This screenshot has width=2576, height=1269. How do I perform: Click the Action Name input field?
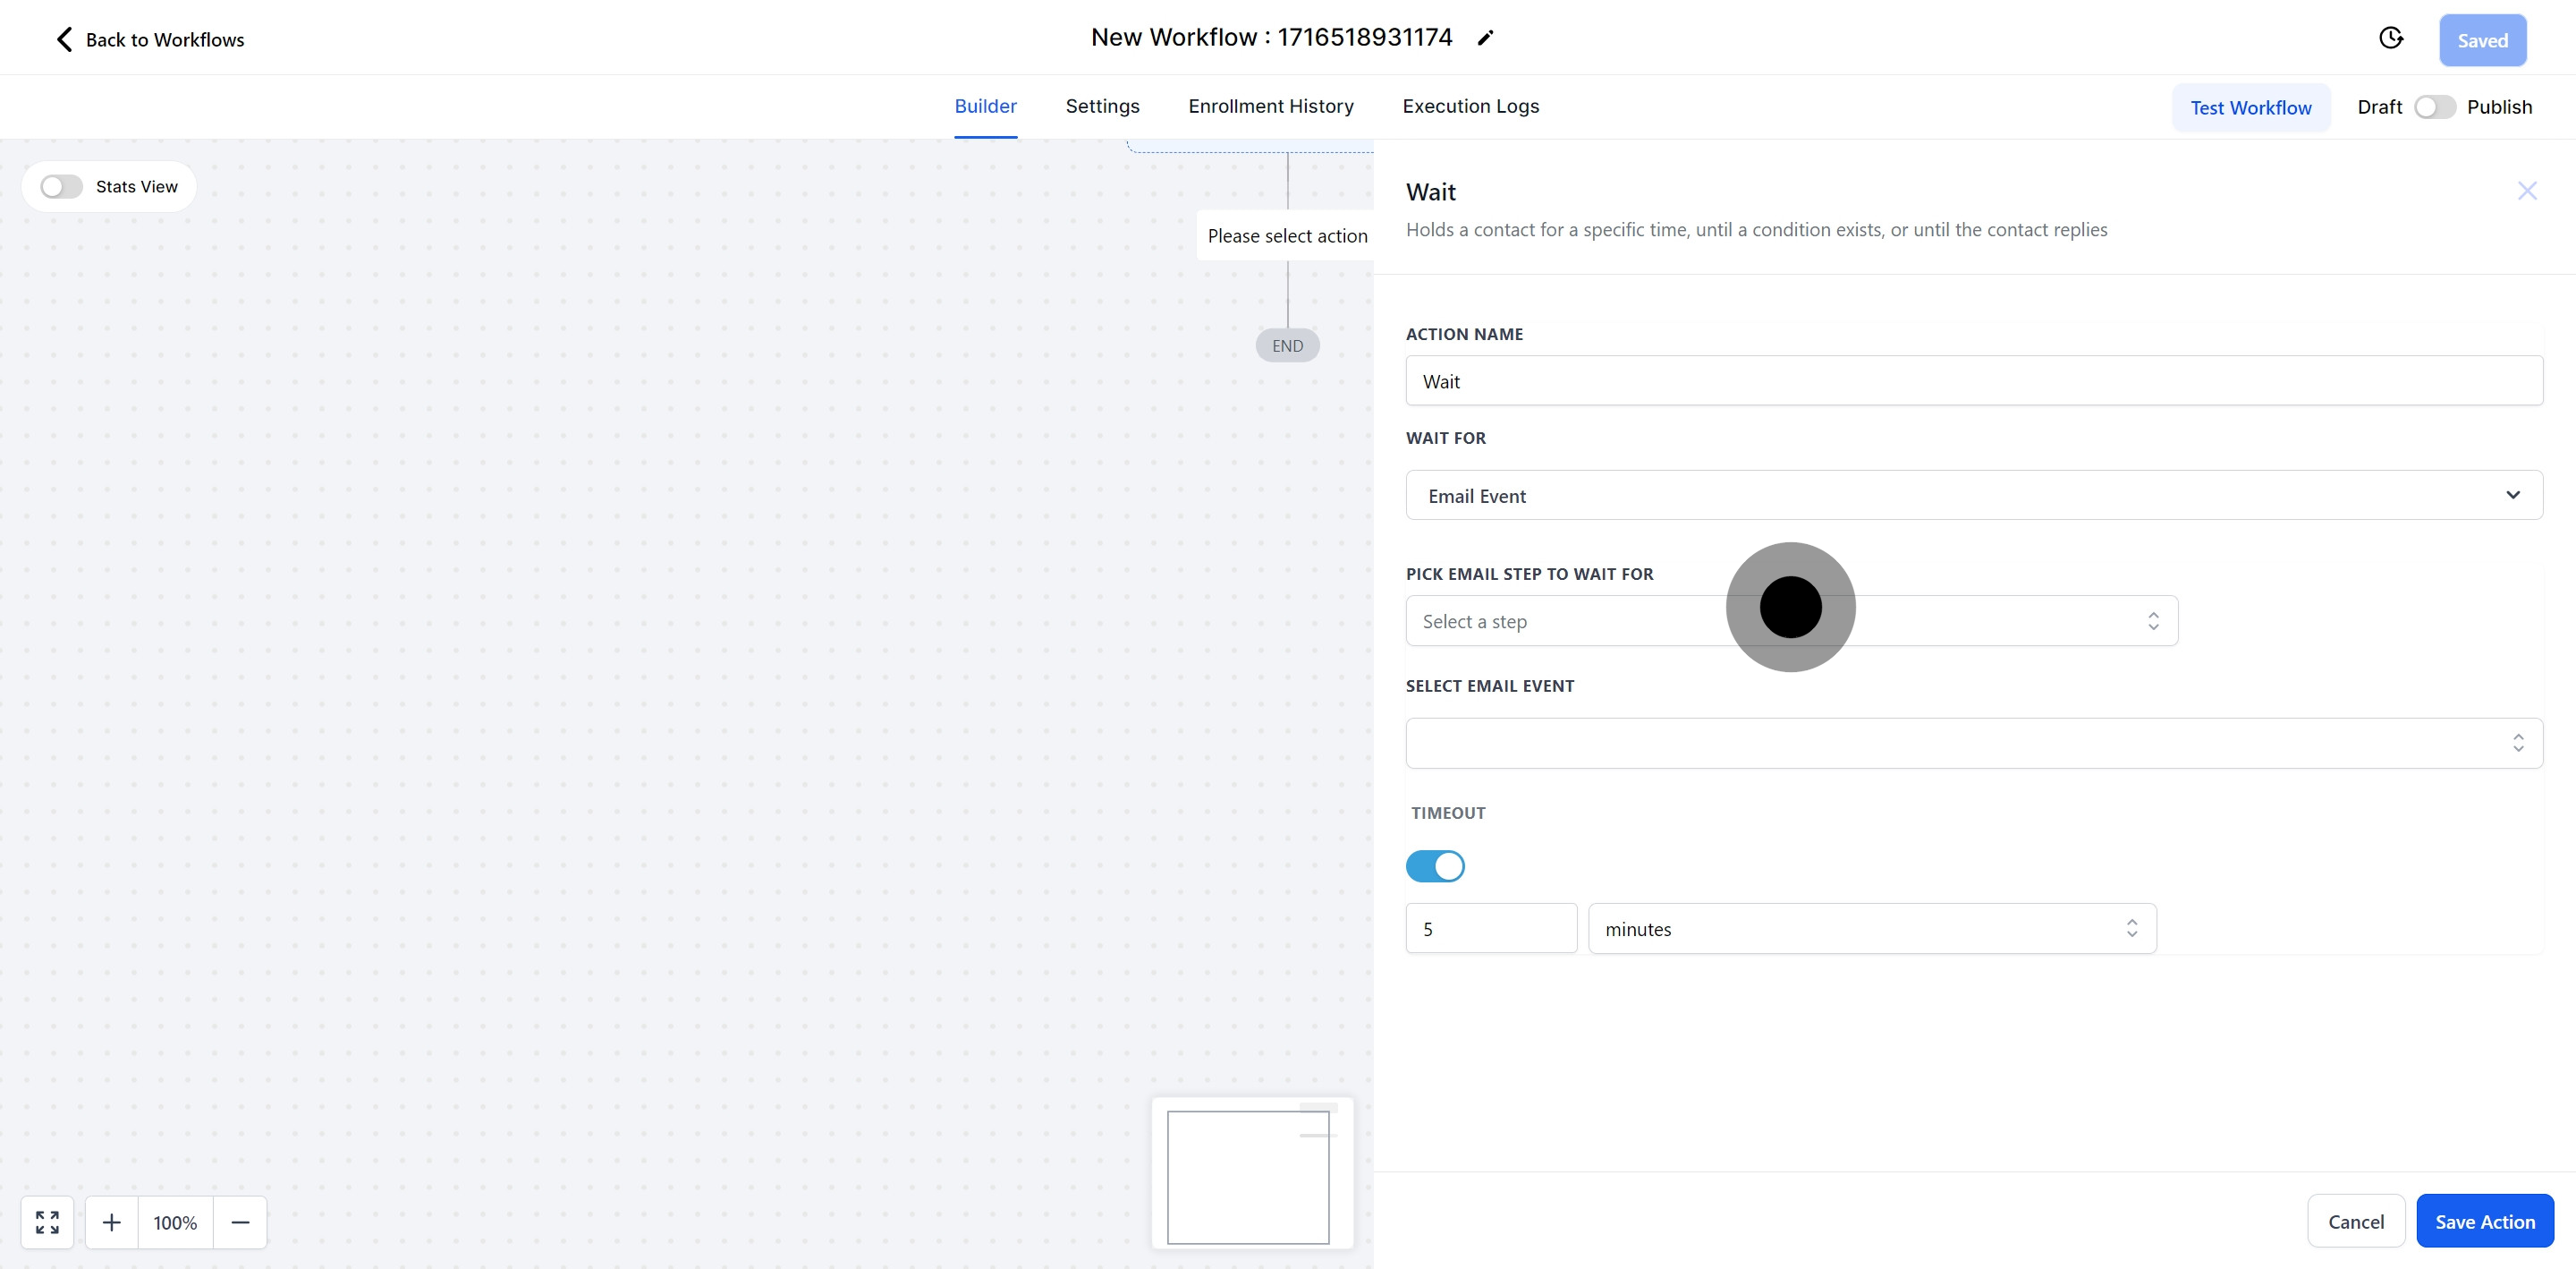click(x=1973, y=381)
